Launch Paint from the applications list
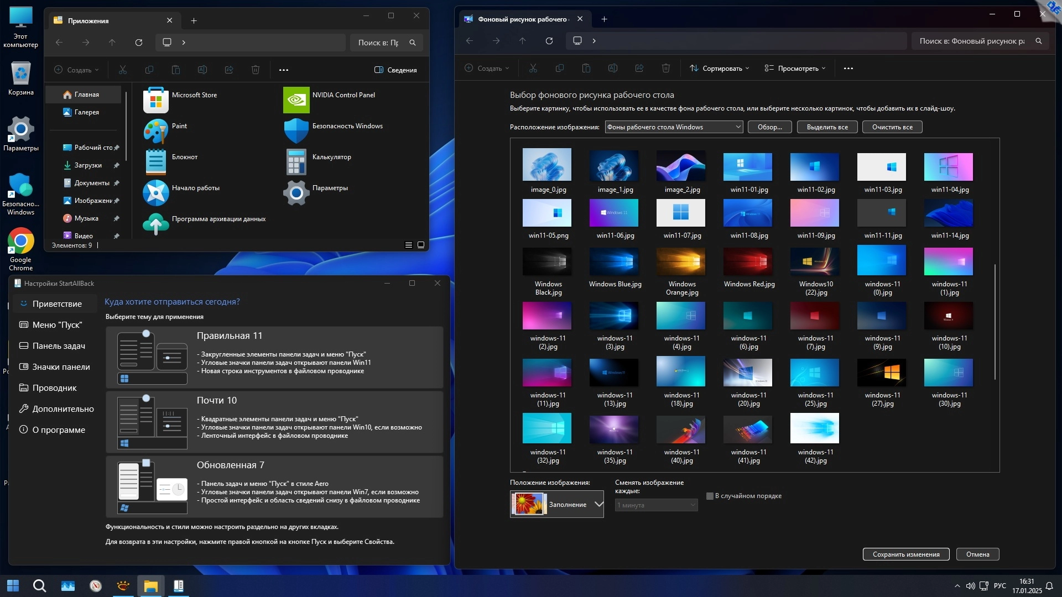1062x597 pixels. click(155, 132)
